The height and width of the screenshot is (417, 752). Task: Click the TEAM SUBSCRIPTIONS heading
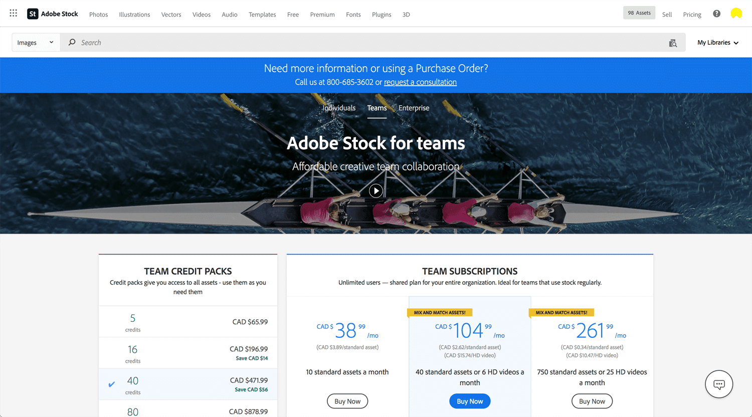tap(470, 271)
